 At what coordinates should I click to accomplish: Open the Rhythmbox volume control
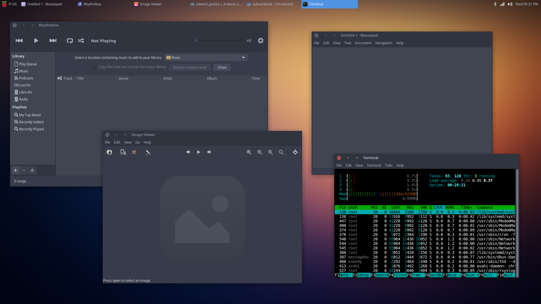249,41
